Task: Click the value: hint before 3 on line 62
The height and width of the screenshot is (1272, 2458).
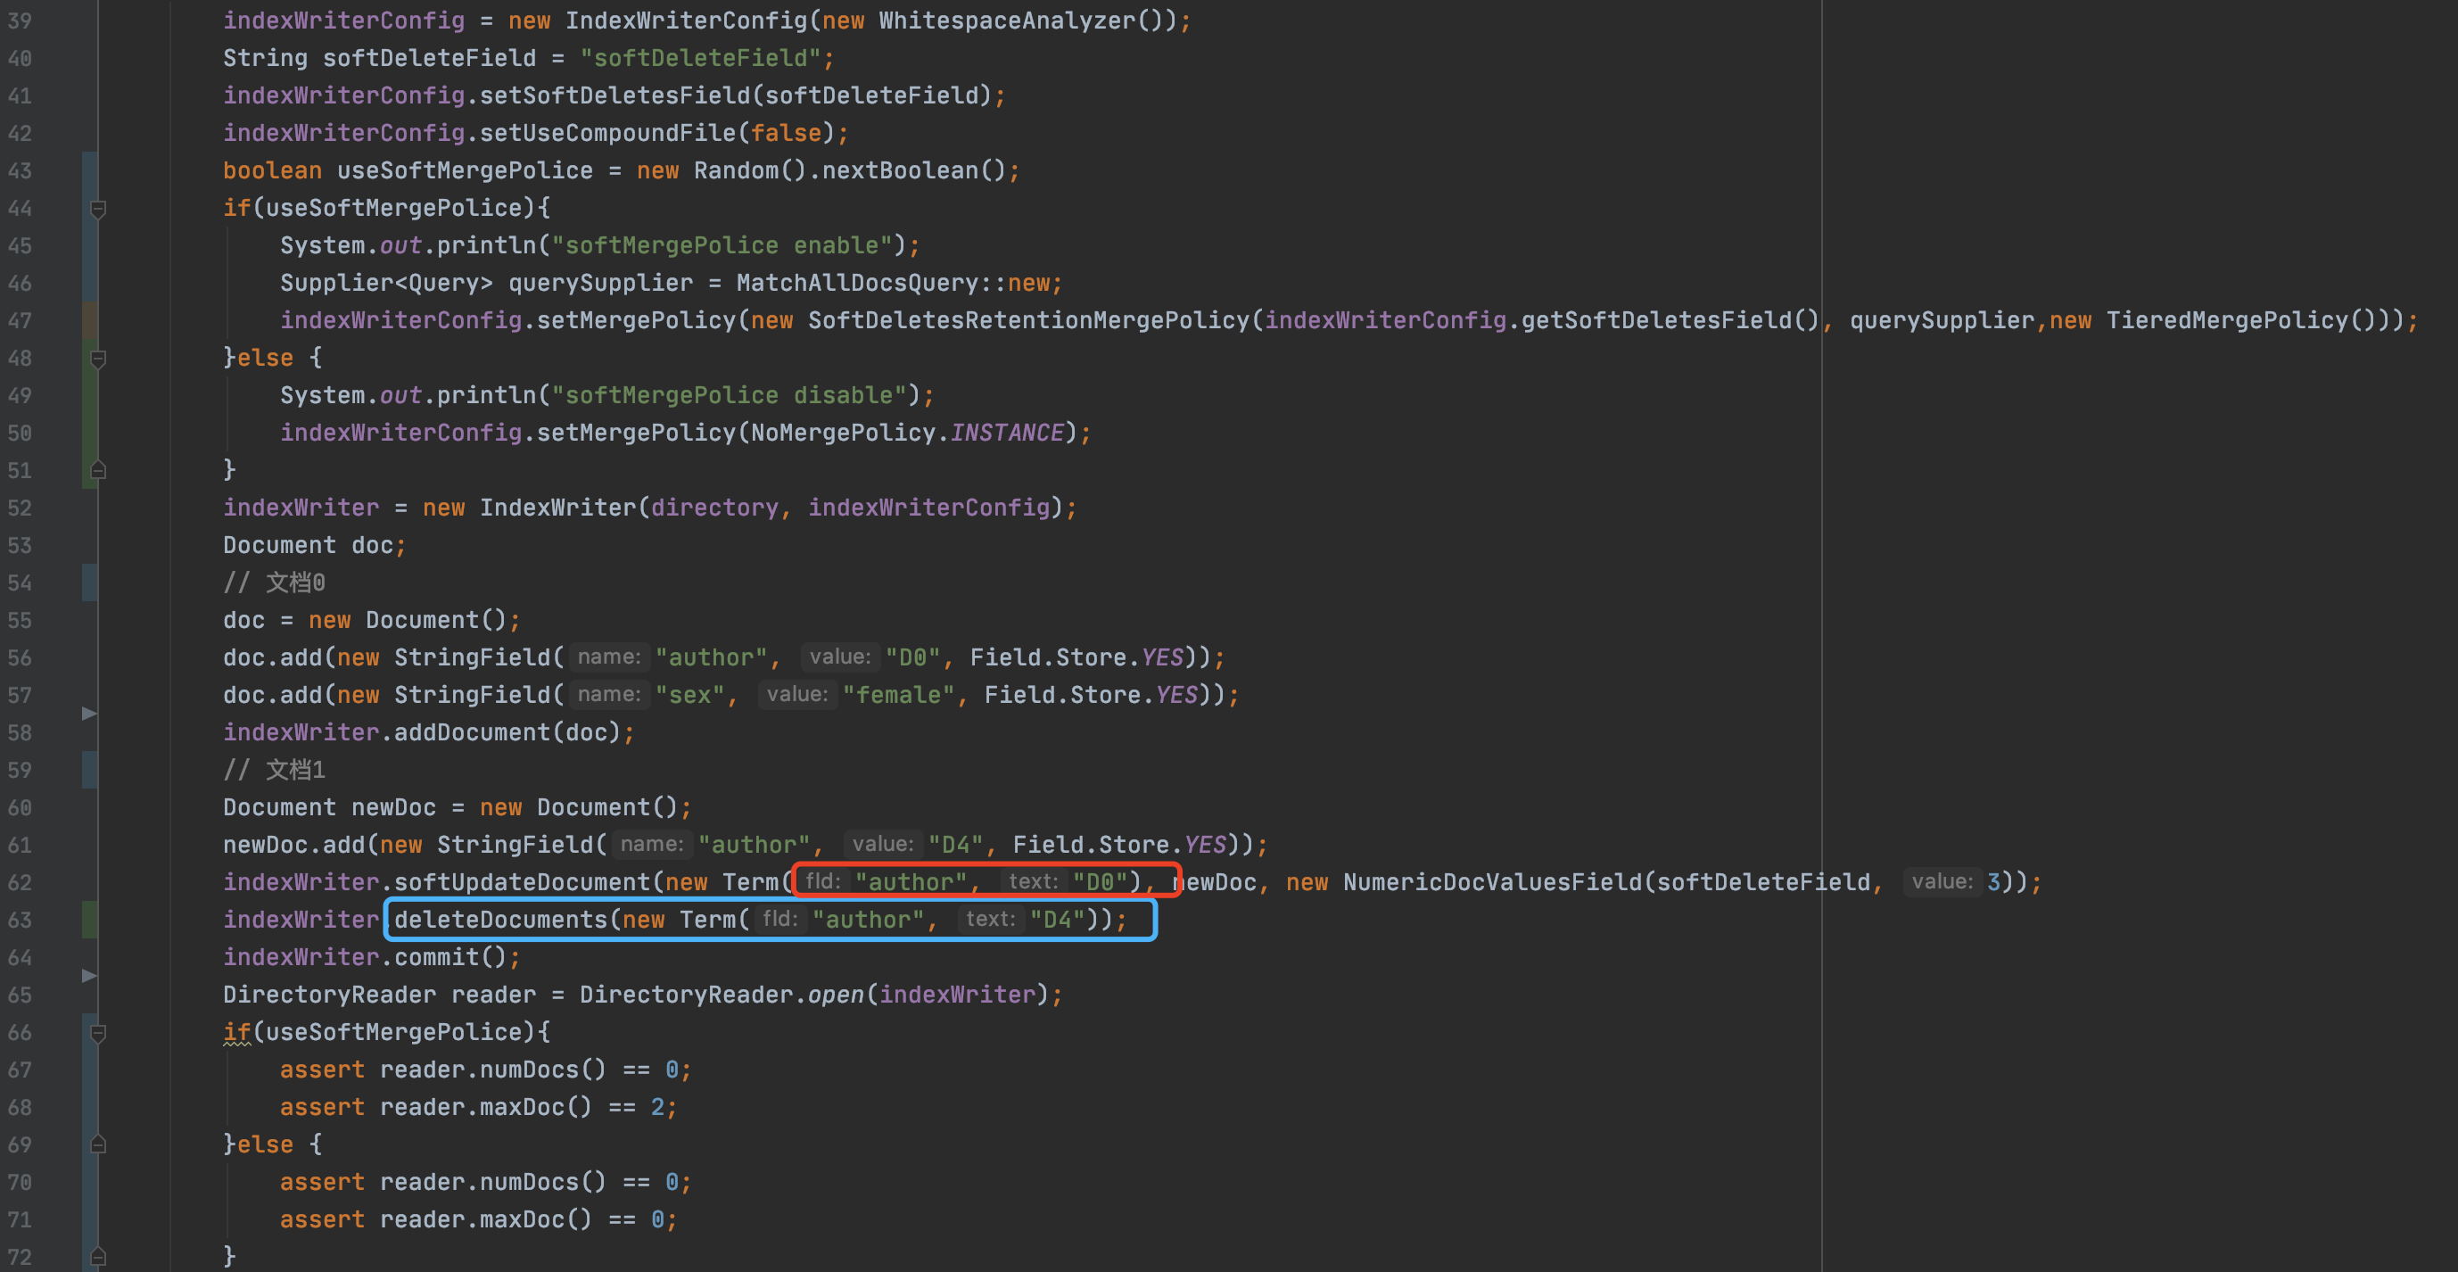Action: (x=1942, y=881)
